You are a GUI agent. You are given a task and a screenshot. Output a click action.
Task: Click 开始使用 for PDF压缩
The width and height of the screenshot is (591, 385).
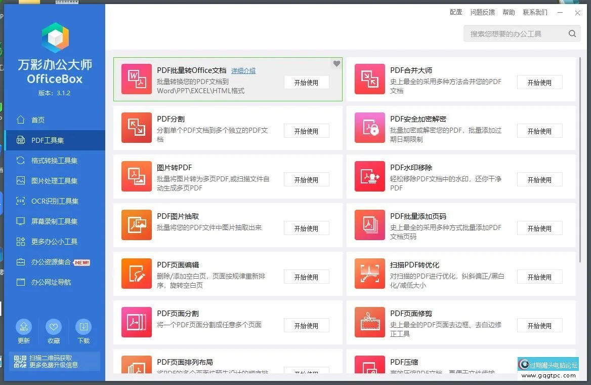pyautogui.click(x=539, y=374)
